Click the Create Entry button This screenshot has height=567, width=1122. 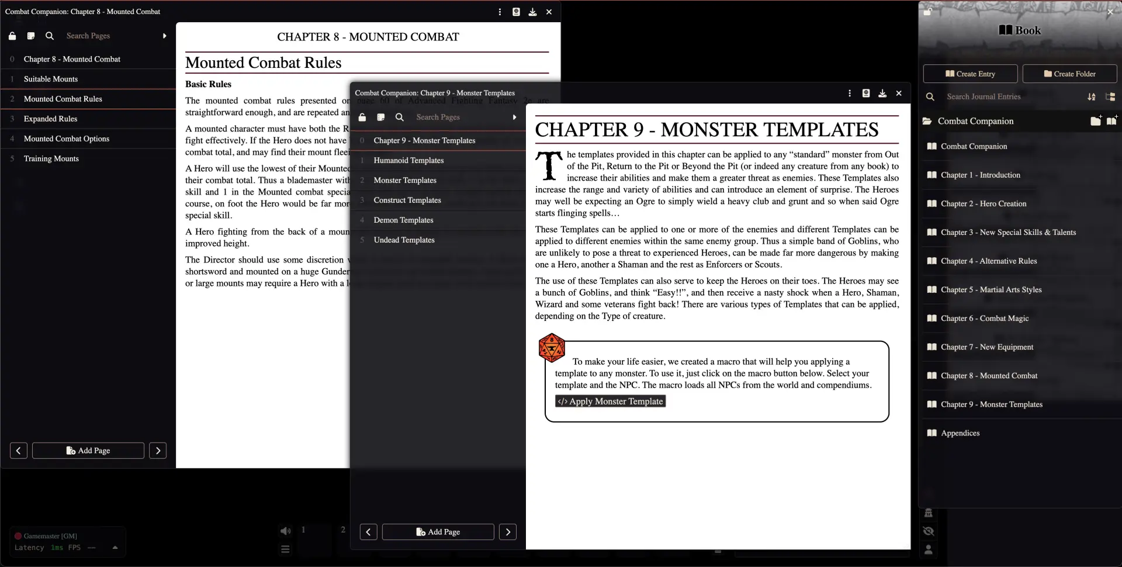[970, 74]
